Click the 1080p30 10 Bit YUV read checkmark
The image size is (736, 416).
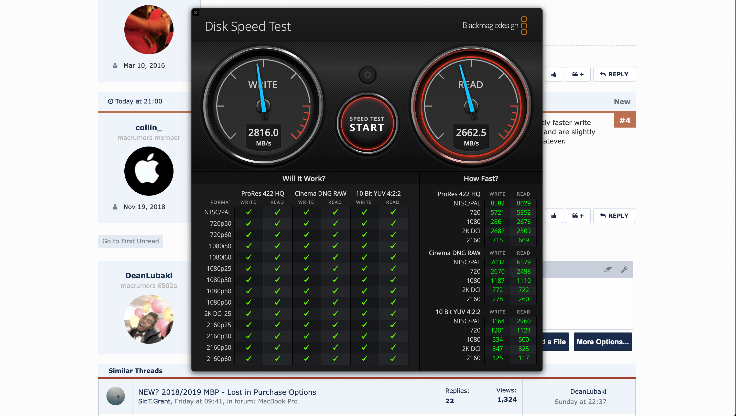pyautogui.click(x=393, y=279)
